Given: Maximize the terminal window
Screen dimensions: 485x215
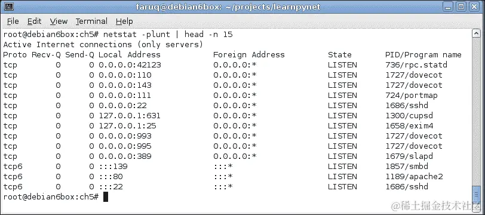Looking at the screenshot, I should pyautogui.click(x=461, y=7).
